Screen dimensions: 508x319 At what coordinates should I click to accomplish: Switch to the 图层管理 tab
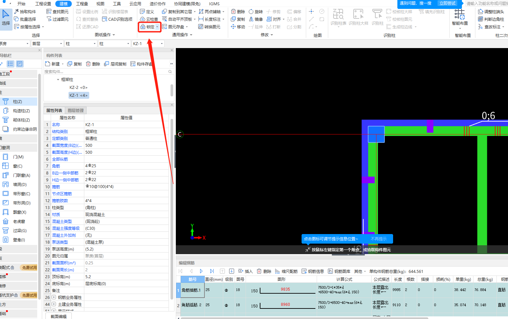coord(76,111)
